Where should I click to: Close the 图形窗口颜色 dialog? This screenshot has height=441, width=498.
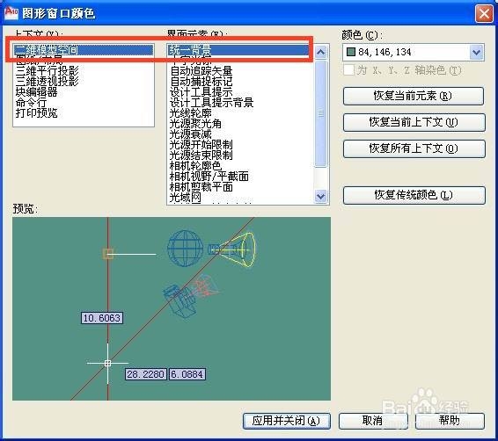tap(484, 14)
